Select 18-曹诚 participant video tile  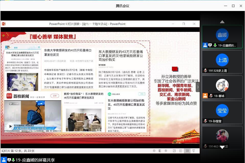222,87
